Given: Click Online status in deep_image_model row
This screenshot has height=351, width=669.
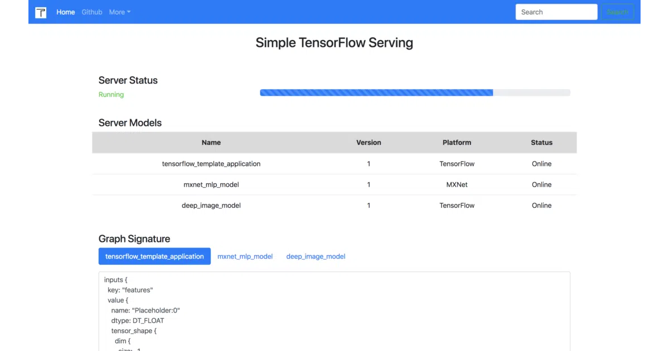Looking at the screenshot, I should [542, 205].
